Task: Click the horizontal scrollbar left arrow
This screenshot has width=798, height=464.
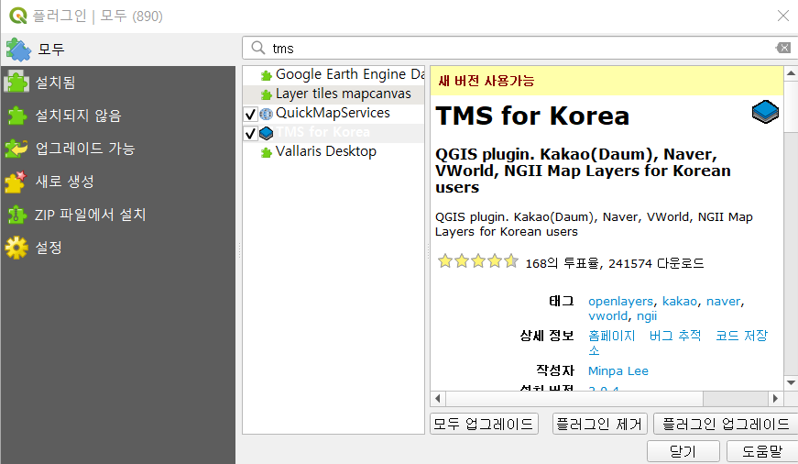Action: click(438, 398)
